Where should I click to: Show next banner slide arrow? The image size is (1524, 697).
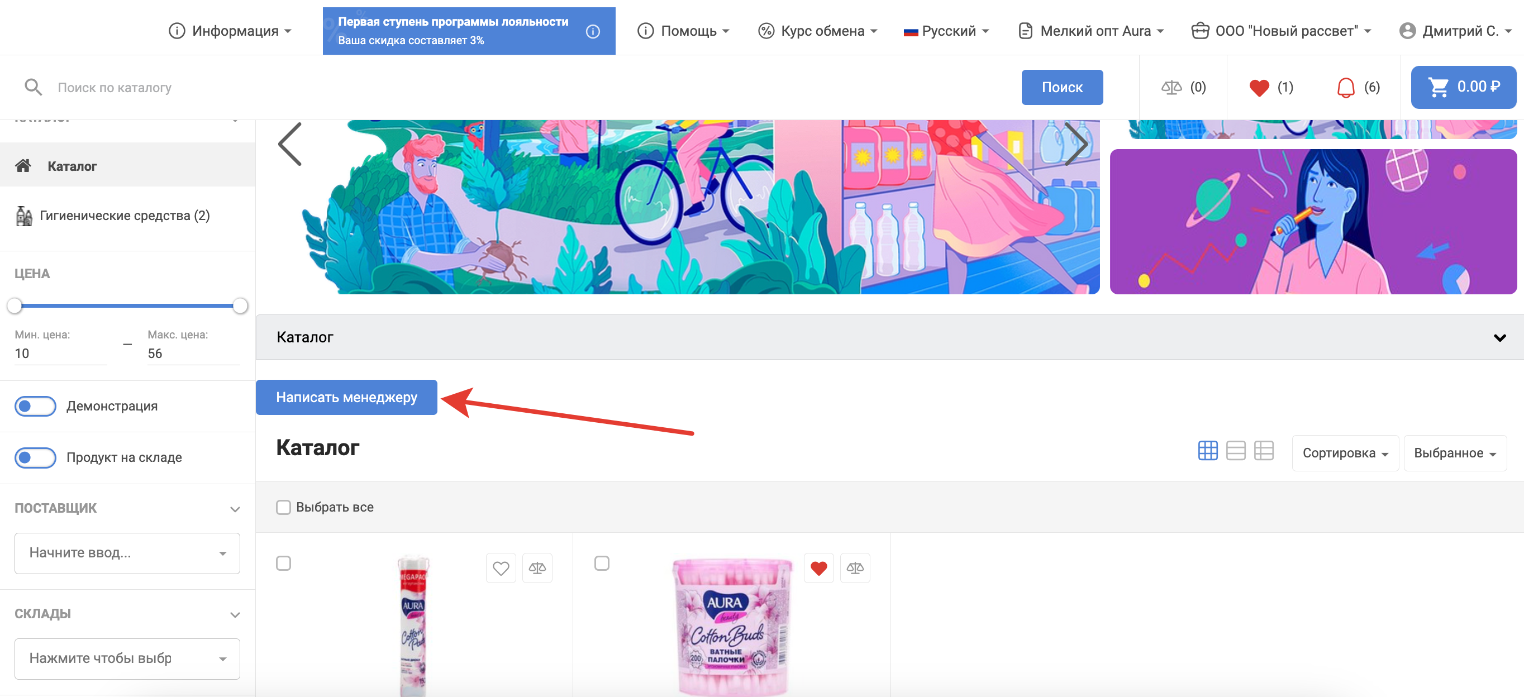(x=1075, y=144)
